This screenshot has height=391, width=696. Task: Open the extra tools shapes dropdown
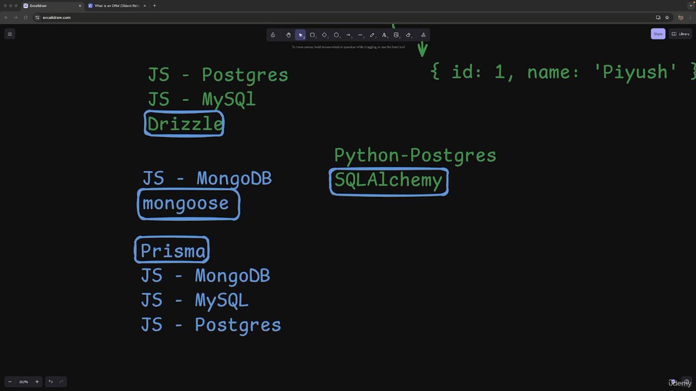pyautogui.click(x=423, y=35)
